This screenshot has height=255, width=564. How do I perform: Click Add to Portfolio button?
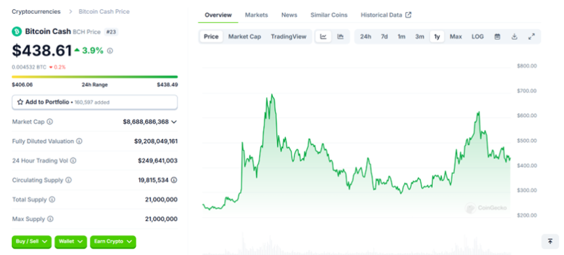point(94,102)
